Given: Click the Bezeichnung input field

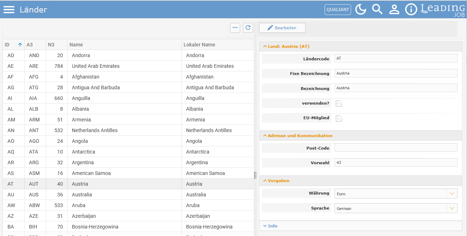Looking at the screenshot, I should (x=396, y=88).
